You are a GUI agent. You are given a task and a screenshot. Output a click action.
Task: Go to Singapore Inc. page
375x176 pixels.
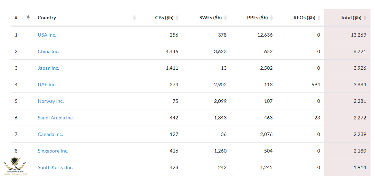[x=53, y=151]
